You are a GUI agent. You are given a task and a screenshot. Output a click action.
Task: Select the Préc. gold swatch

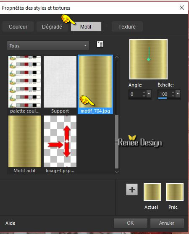[175, 192]
